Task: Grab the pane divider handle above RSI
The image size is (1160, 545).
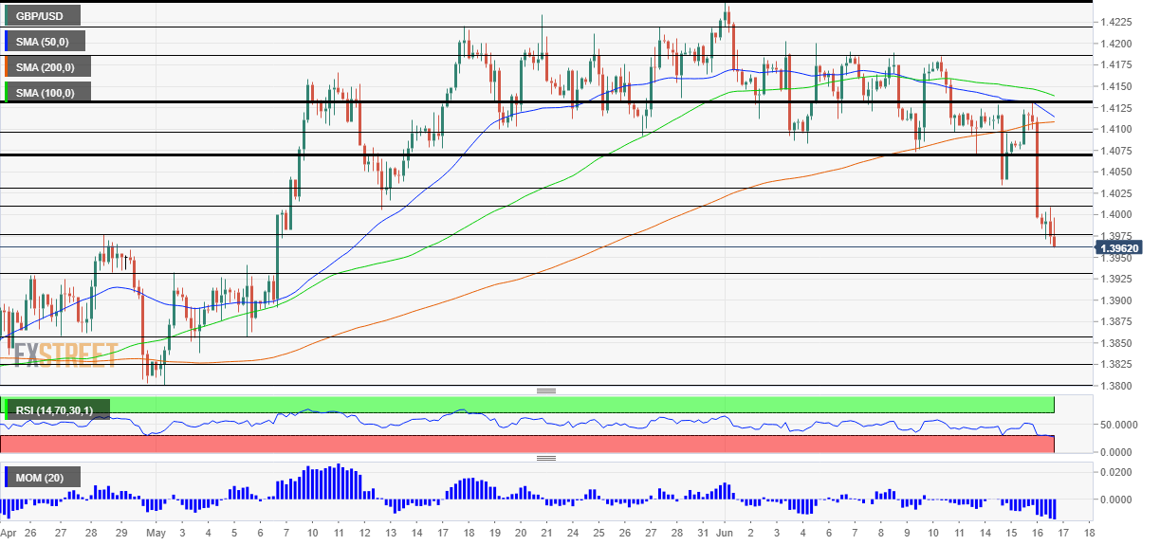Action: coord(546,391)
